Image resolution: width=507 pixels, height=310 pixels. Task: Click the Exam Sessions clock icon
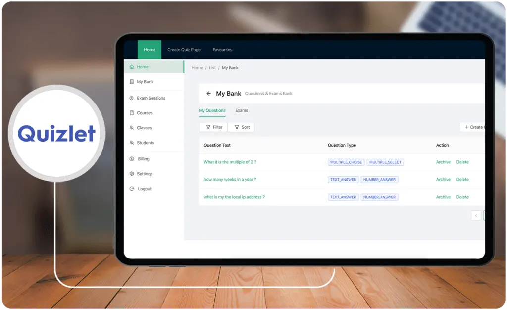pos(132,98)
